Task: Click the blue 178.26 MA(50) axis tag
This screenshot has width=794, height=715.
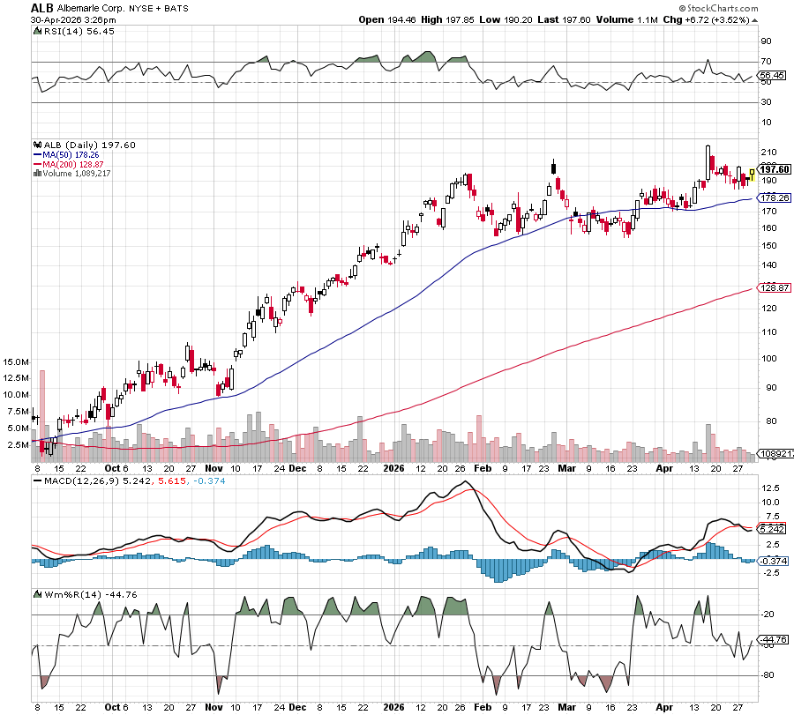Action: tap(774, 198)
